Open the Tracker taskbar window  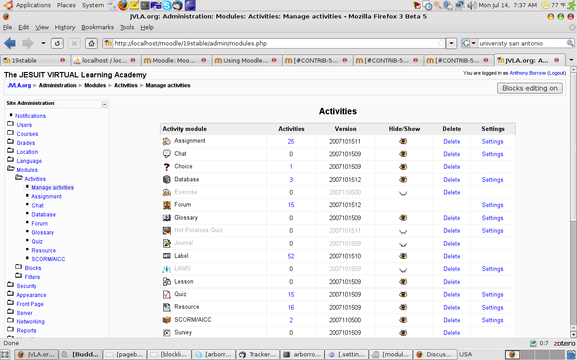point(258,354)
